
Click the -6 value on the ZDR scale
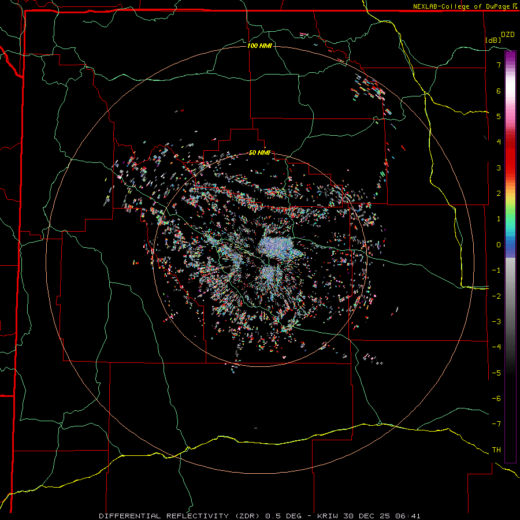[x=496, y=398]
